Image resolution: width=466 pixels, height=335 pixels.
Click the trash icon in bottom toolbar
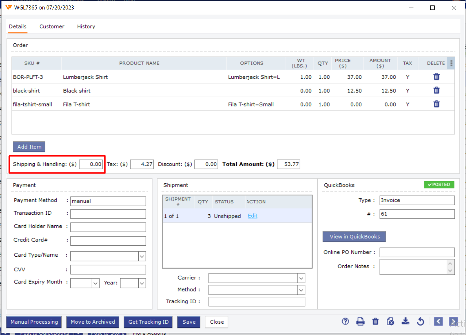(x=375, y=321)
